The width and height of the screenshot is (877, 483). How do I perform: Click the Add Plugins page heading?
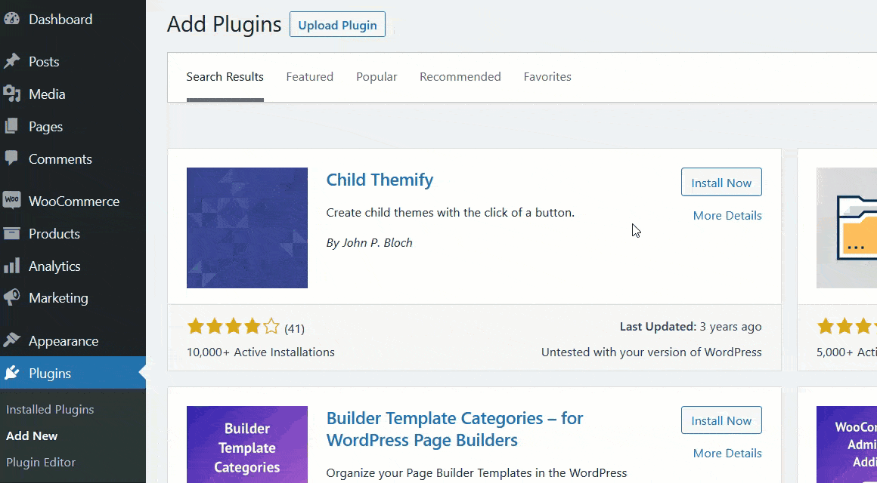click(225, 25)
